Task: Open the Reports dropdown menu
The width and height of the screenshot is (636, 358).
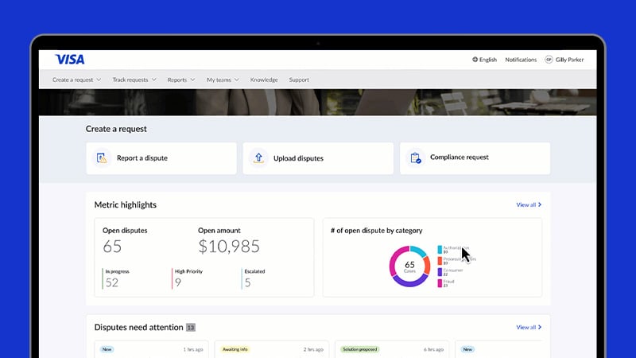Action: tap(181, 80)
